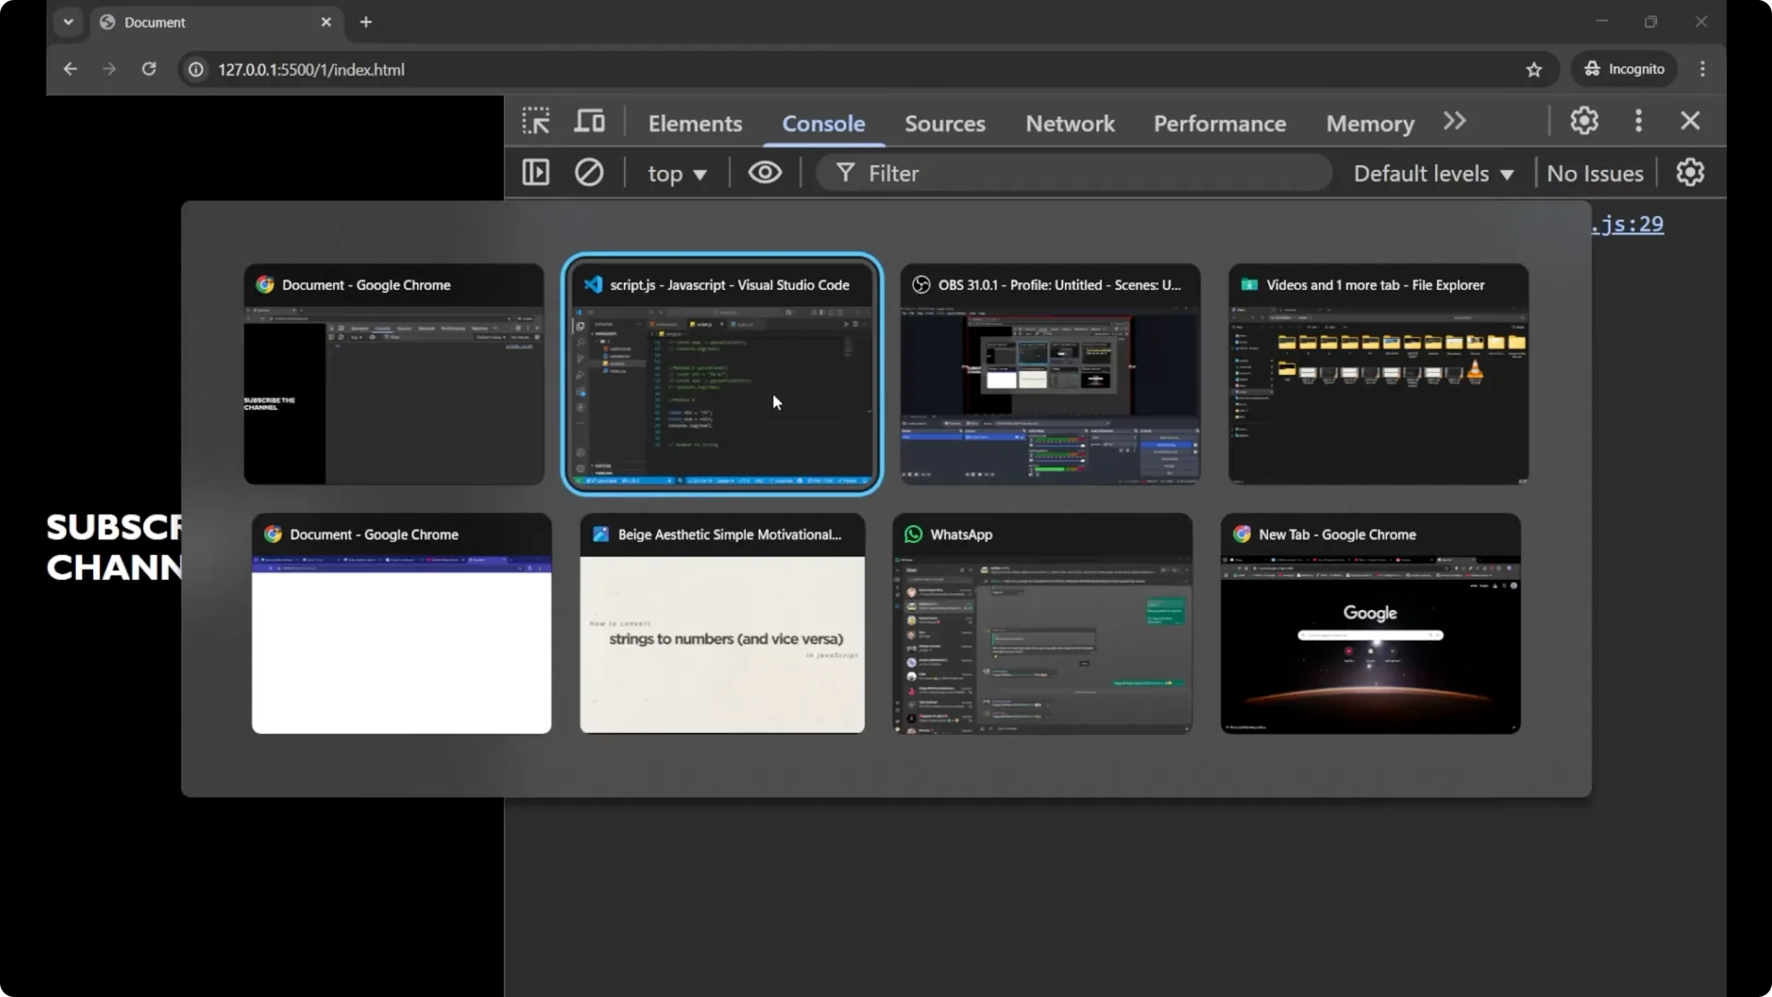Open the top JavaScript context dropdown
Screen dimensions: 1772x997
point(676,174)
